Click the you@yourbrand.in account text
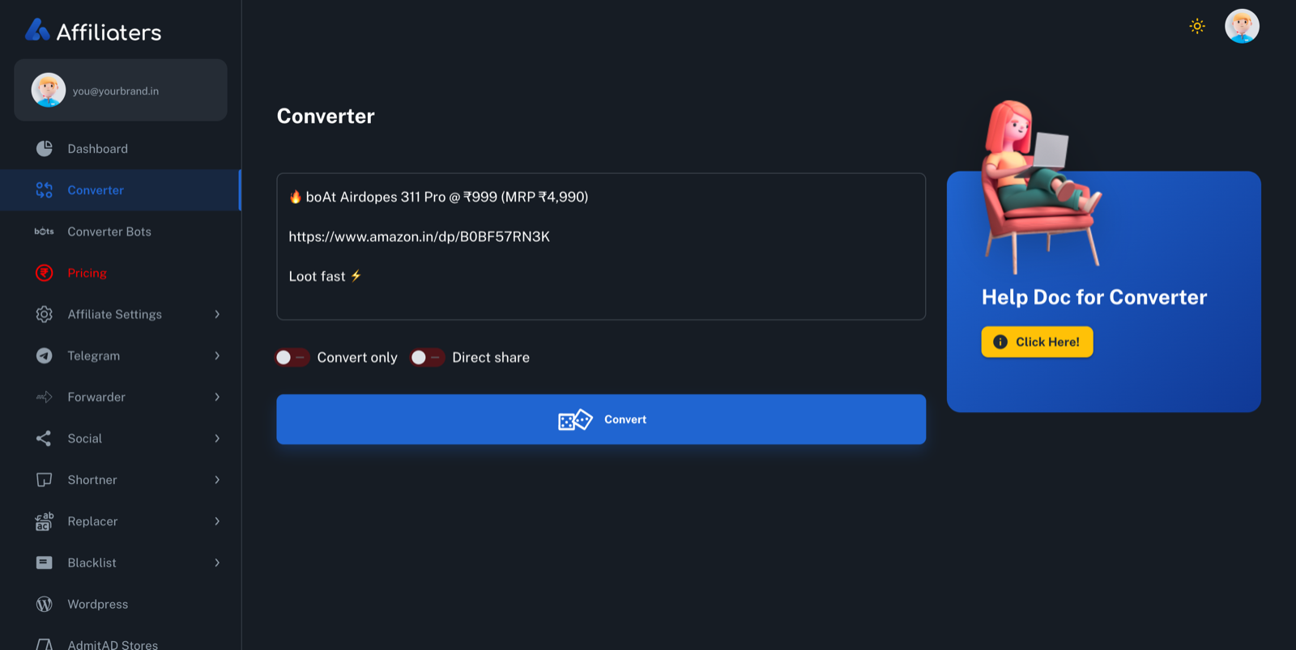The image size is (1296, 650). pyautogui.click(x=116, y=91)
